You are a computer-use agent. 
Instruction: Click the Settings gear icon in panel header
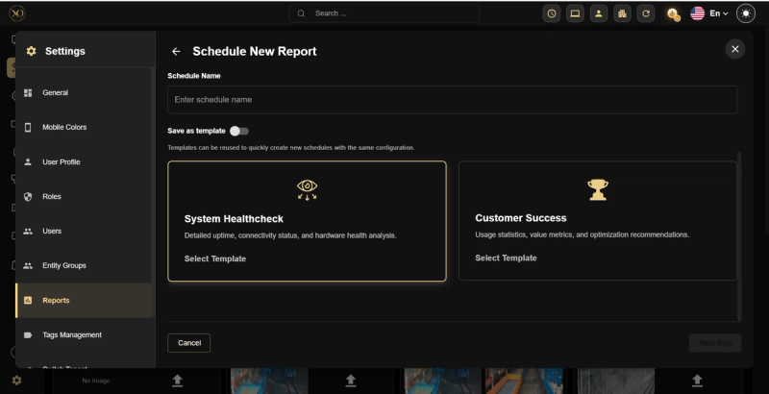click(x=32, y=51)
